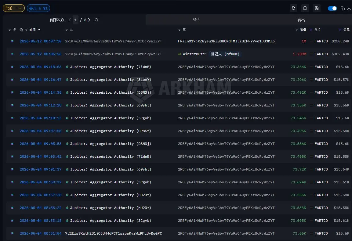
Task: Click the 美元 ≥ $1 filter chip
Action: (38, 8)
